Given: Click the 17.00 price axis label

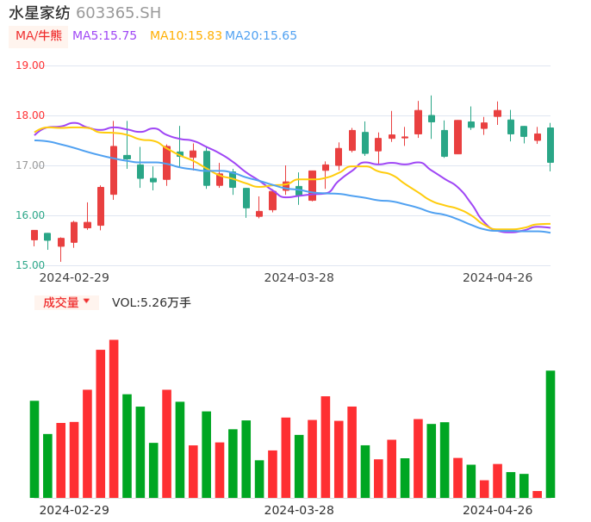Looking at the screenshot, I should [x=30, y=165].
